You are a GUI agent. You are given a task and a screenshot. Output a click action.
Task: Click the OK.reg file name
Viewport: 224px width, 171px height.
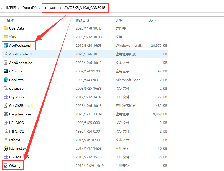15,166
